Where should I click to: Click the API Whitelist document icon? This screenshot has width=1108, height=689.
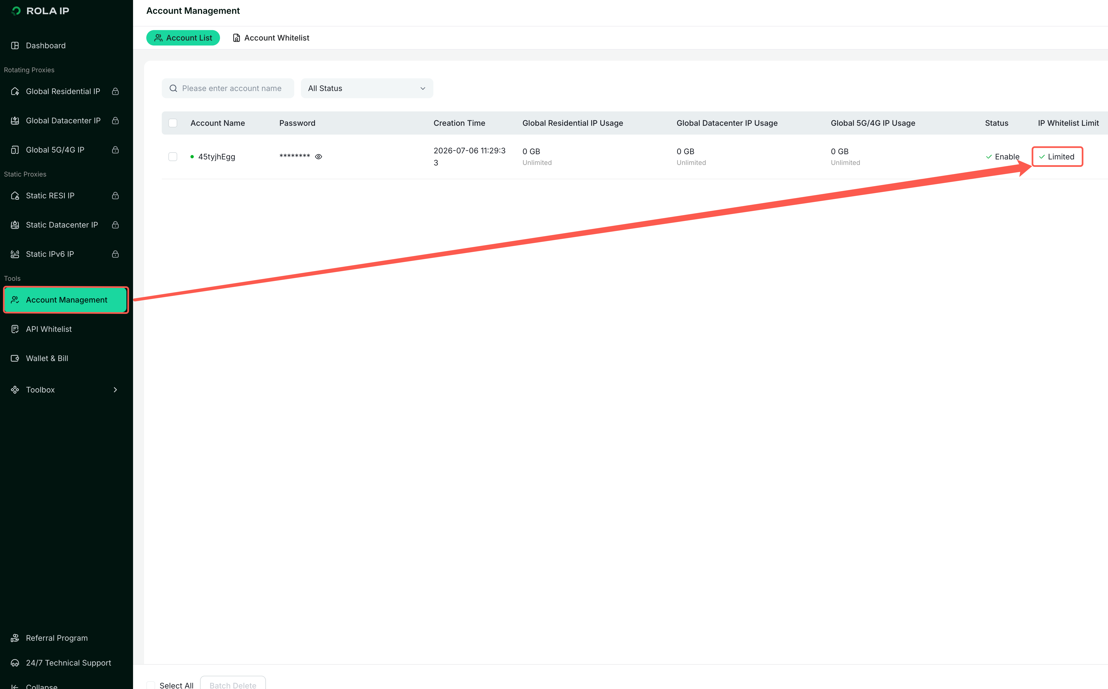coord(15,329)
